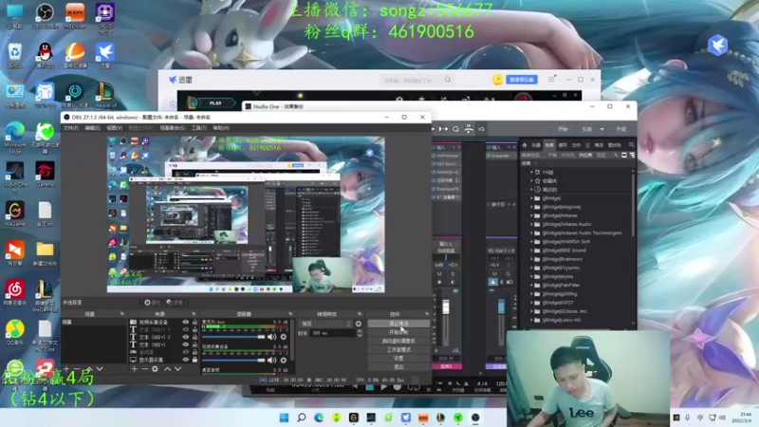Click the remove source minus icon in OBS
This screenshot has width=759, height=427.
pos(144,369)
